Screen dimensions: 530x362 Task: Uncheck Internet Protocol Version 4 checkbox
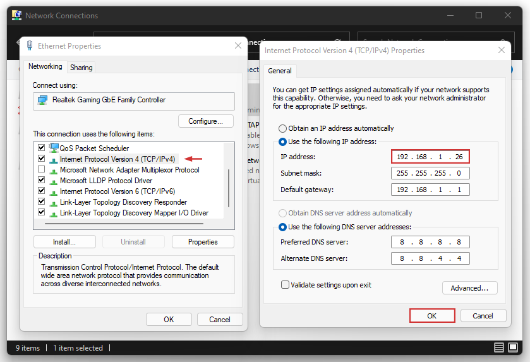coord(41,158)
